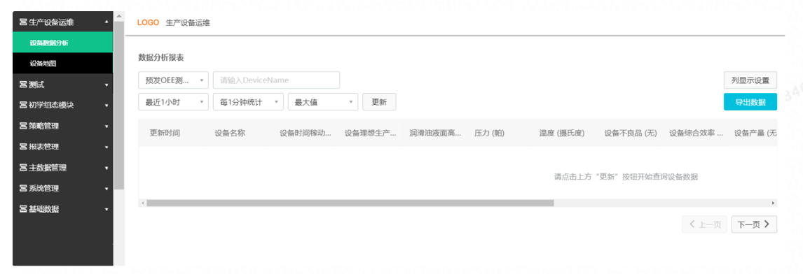Click the 数据分析报表 heading

pyautogui.click(x=161, y=58)
